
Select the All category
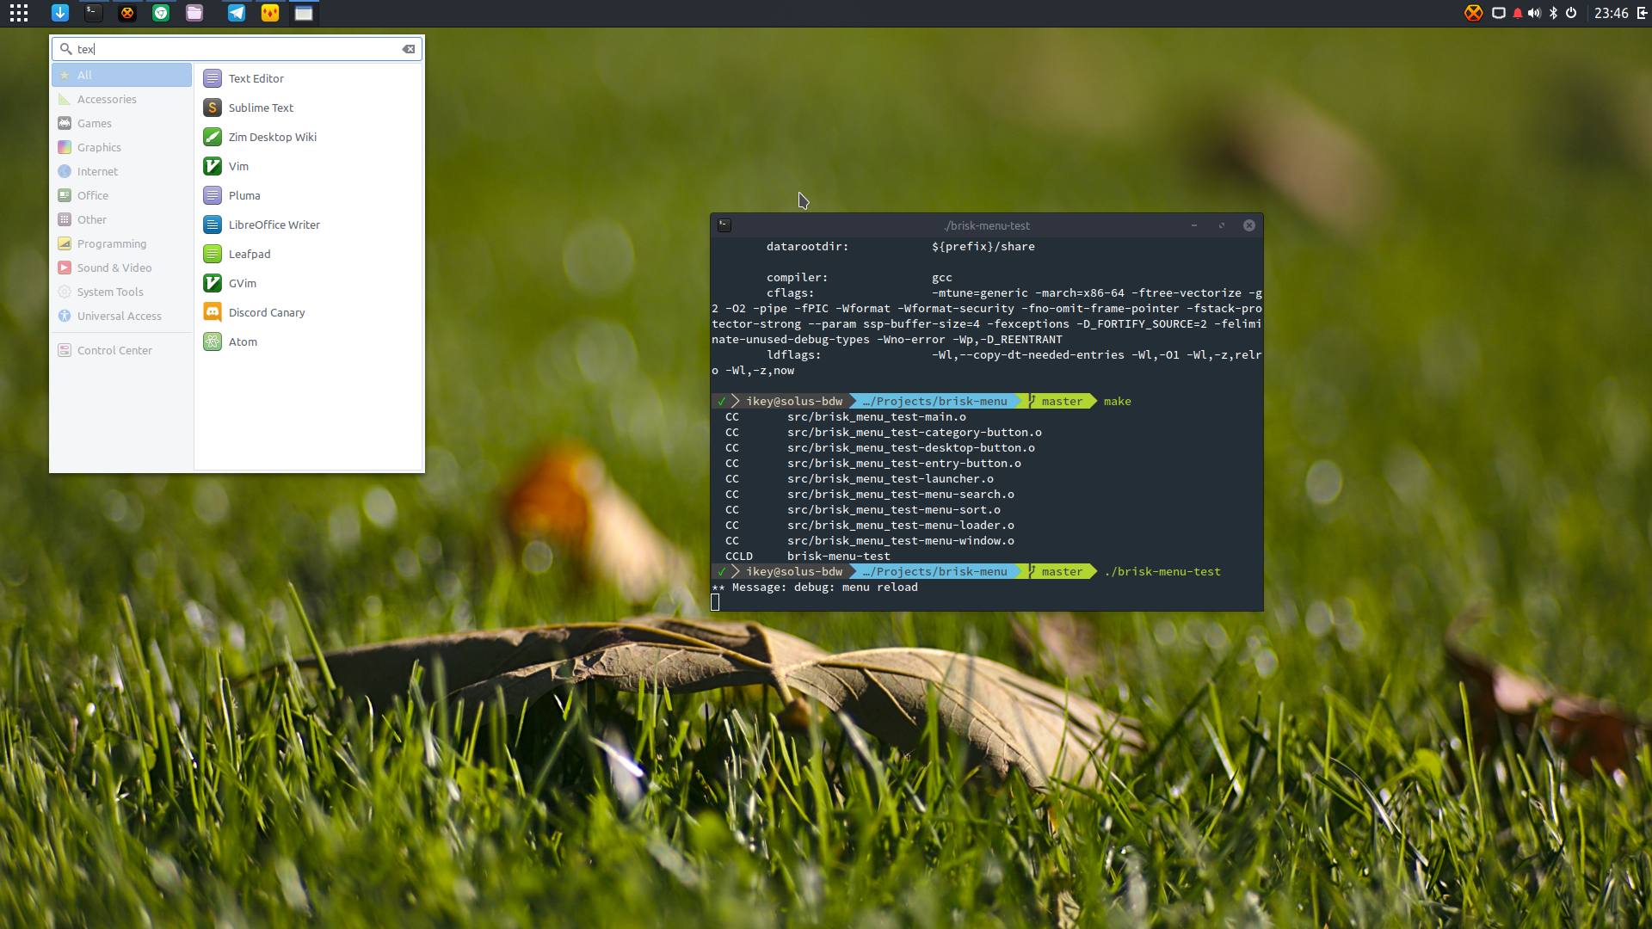click(121, 75)
